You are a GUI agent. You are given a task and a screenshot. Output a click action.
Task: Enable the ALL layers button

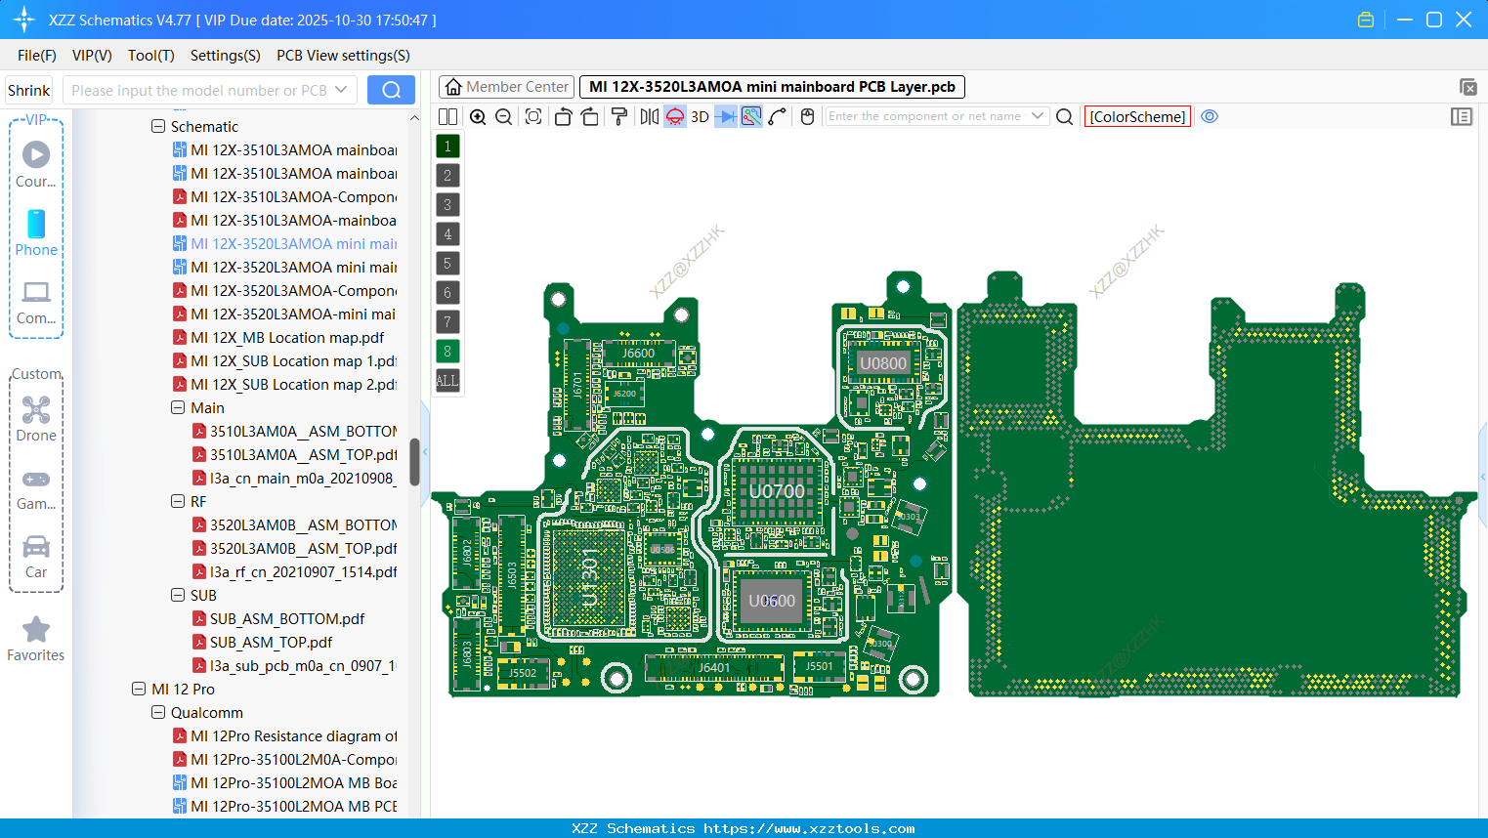446,380
